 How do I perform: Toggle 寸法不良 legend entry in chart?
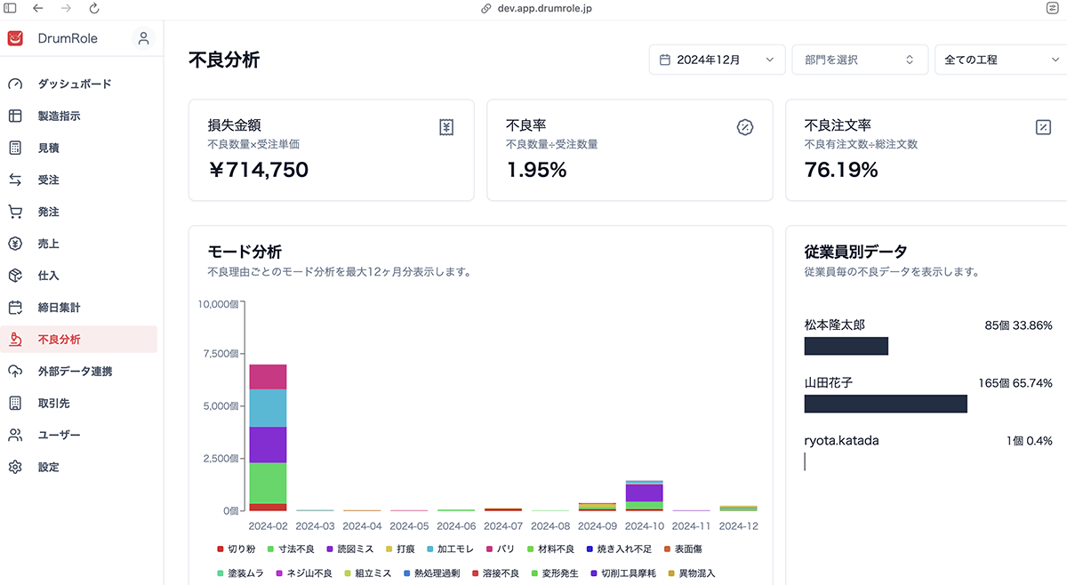[x=292, y=549]
